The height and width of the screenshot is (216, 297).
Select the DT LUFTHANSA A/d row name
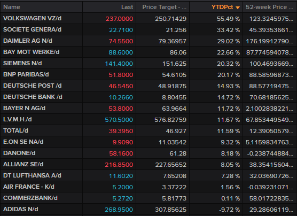coord(32,175)
